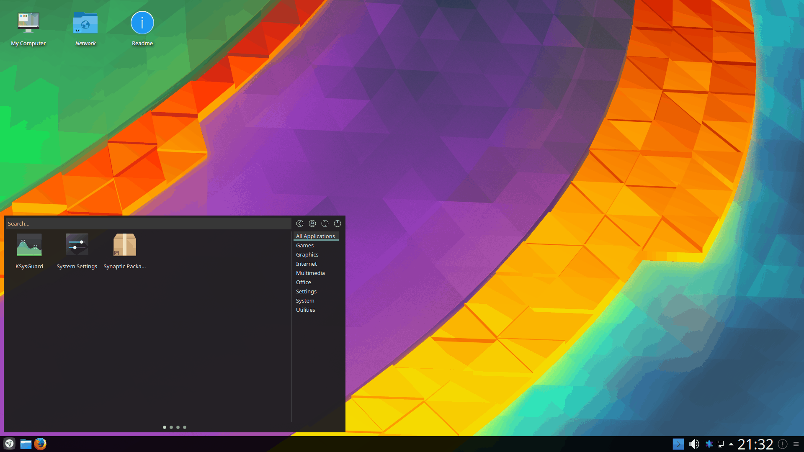Open the Network desktop folder

[85, 28]
